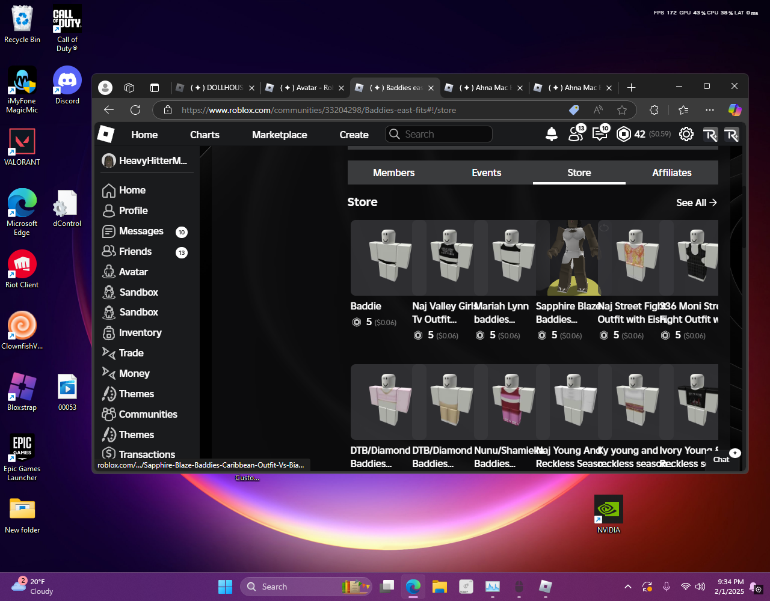Add this page to favorites star
Screen dimensions: 770x601
click(x=622, y=110)
